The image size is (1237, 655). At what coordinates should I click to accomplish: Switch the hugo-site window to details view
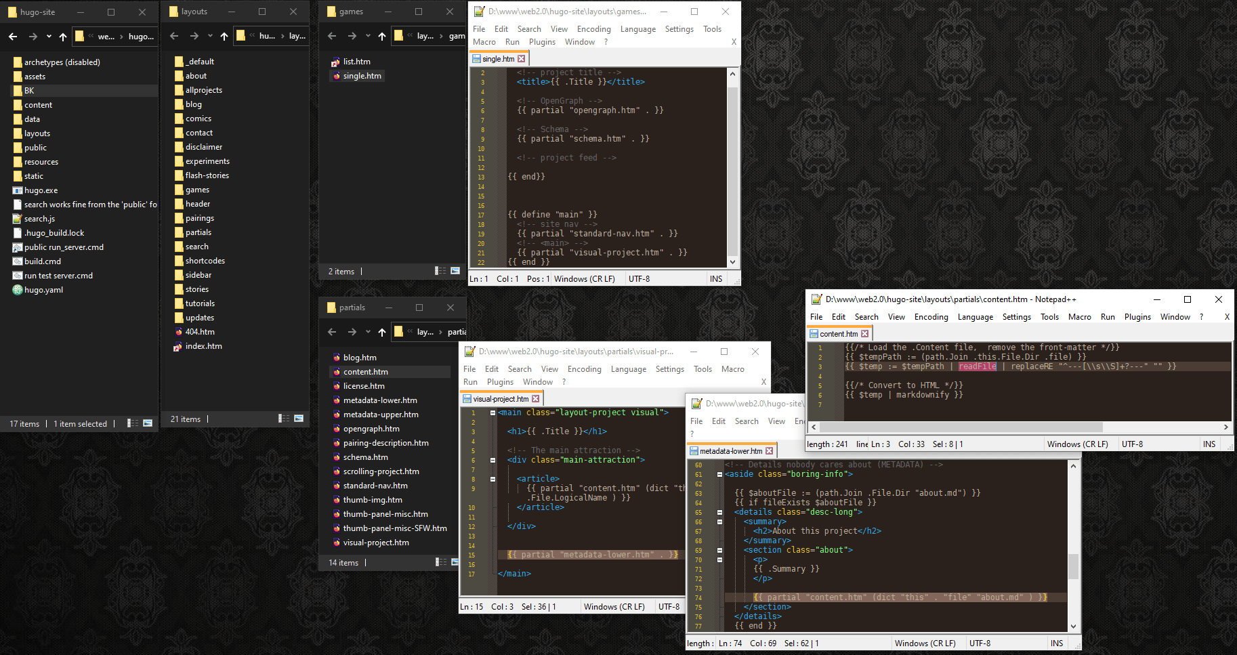[133, 423]
